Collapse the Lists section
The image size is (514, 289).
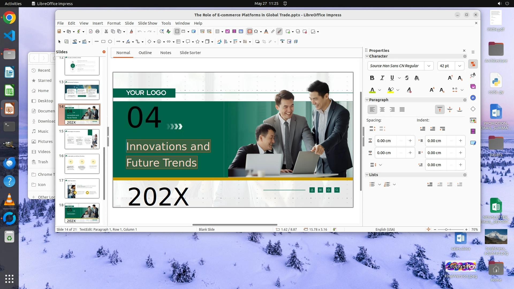click(x=367, y=175)
